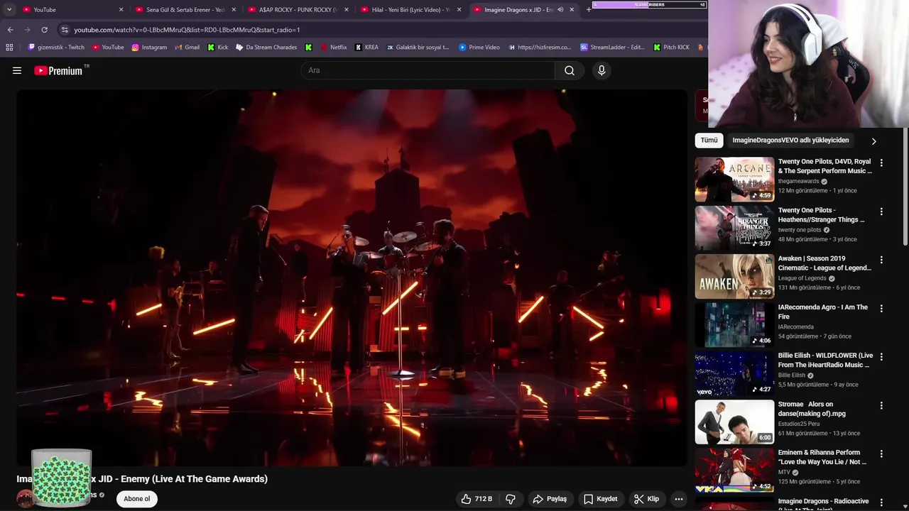Open Billie Eilish WILDFLOWER thumbnail
Image resolution: width=909 pixels, height=511 pixels.
(734, 373)
